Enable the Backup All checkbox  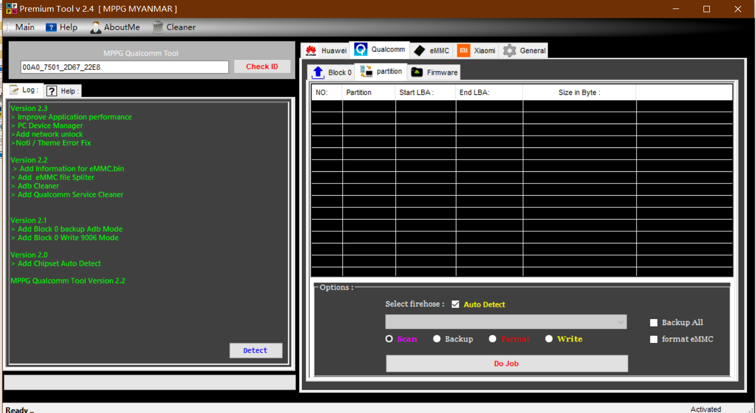654,322
